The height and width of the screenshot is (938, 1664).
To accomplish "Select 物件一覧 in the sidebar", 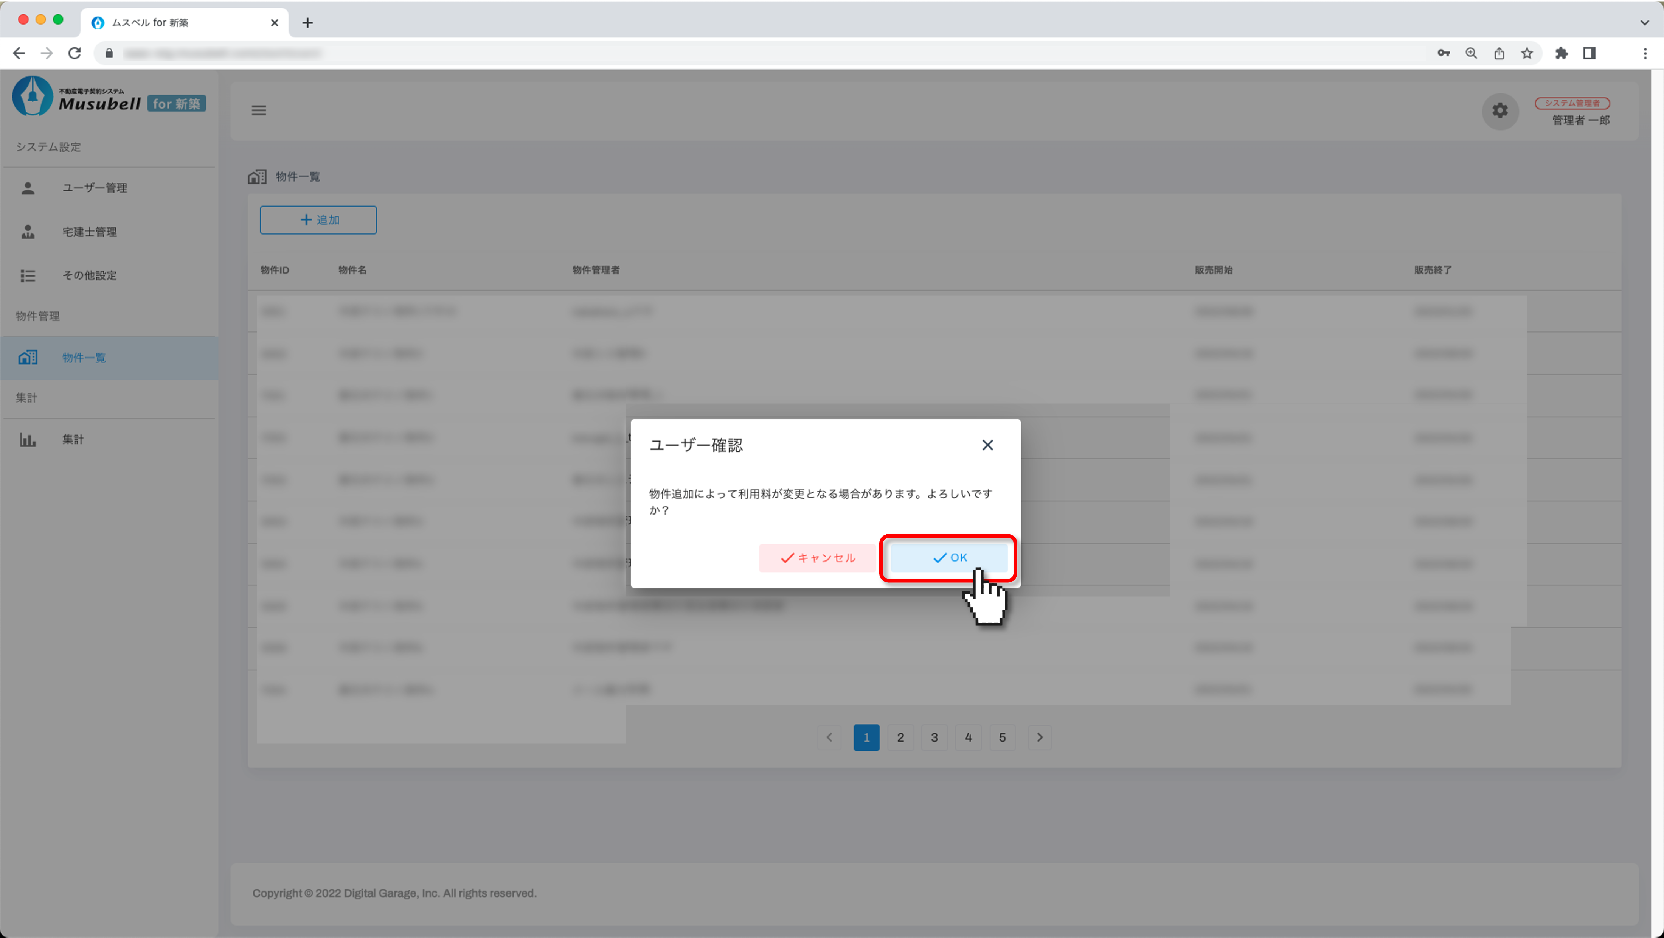I will tap(84, 358).
